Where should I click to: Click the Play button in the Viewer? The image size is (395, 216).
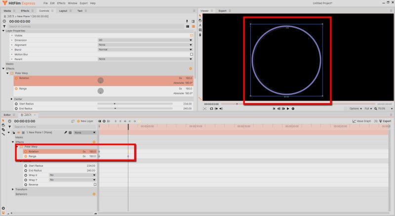[x=288, y=109]
